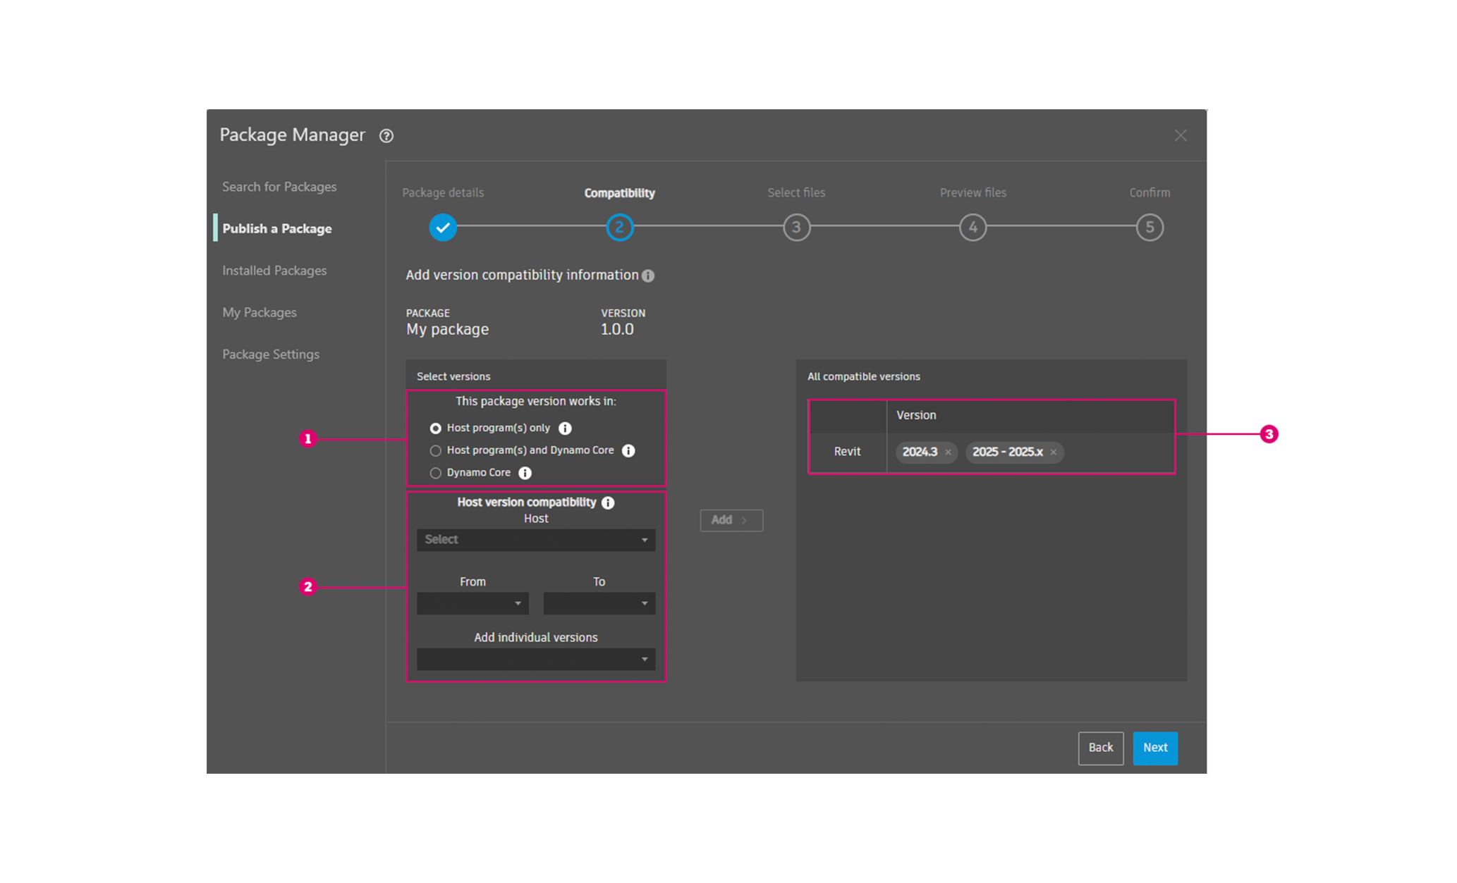Open the To version dropdown
Viewport: 1457px width, 883px height.
[599, 603]
